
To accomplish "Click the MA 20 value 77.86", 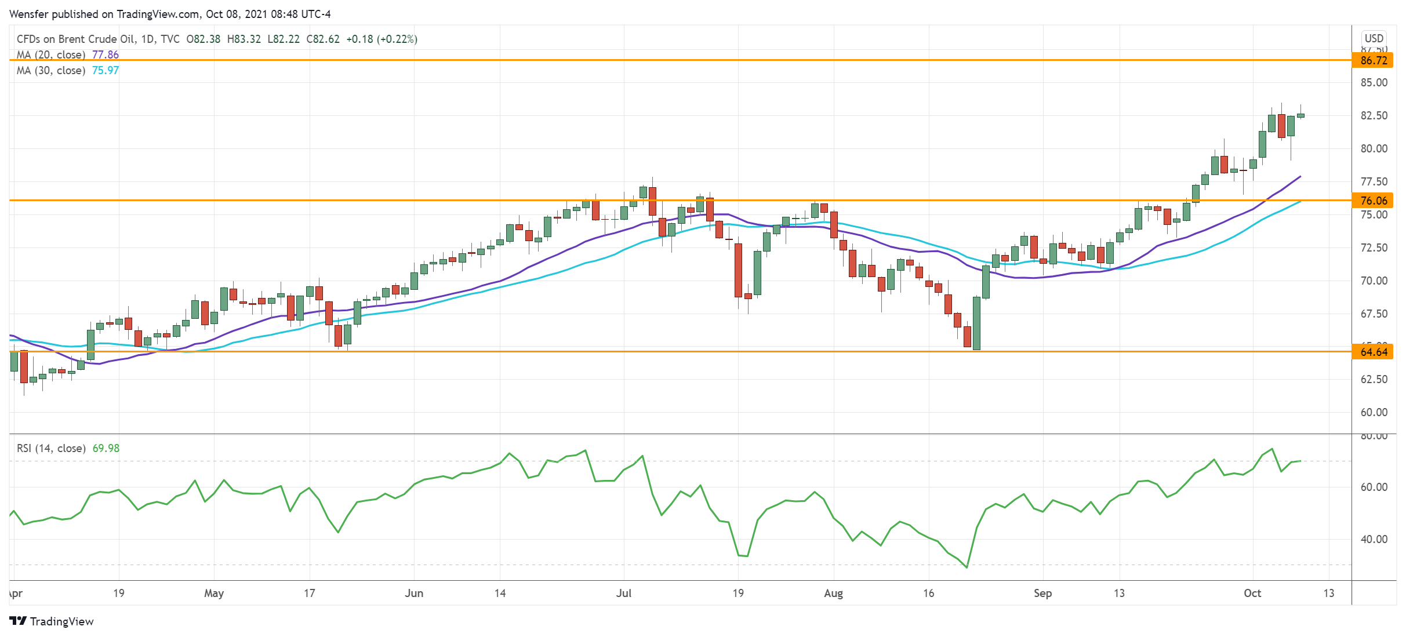I will click(106, 54).
